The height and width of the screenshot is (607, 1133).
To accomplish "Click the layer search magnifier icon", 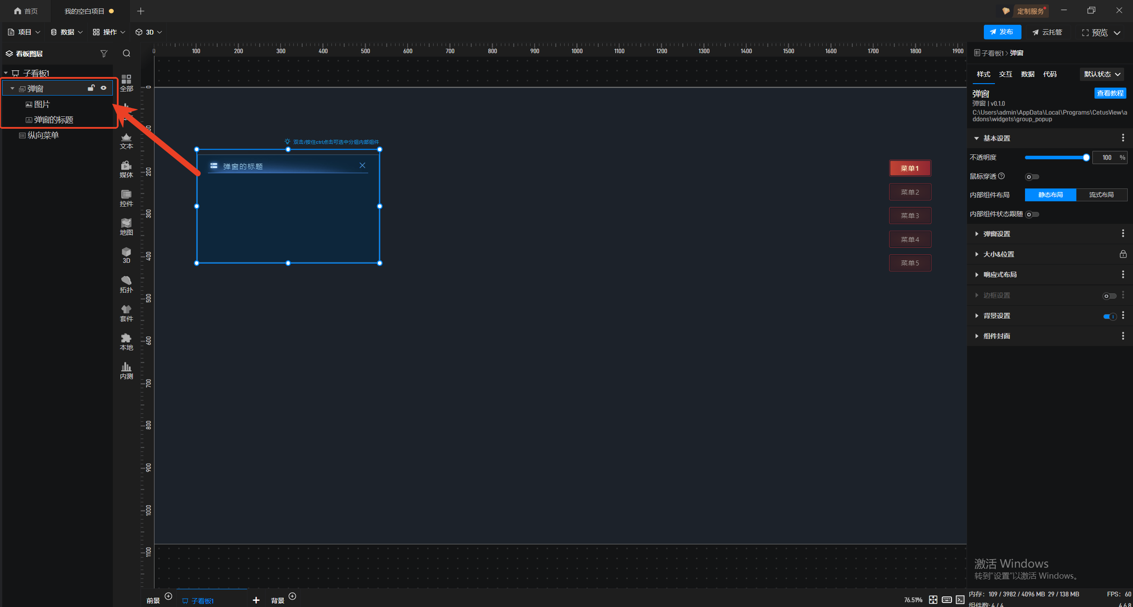I will pyautogui.click(x=127, y=54).
